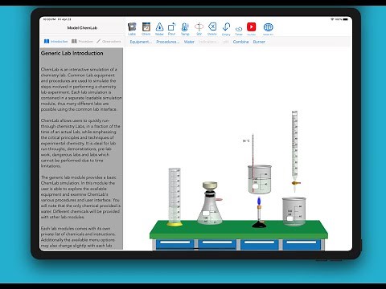Select the Pour tool icon
This screenshot has height=289, width=386.
point(171,29)
